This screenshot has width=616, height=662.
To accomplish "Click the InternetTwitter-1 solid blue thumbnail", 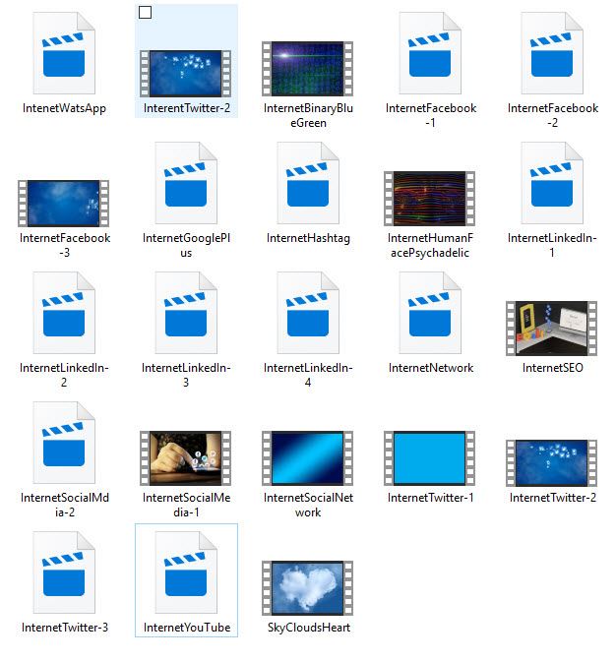I will click(430, 457).
